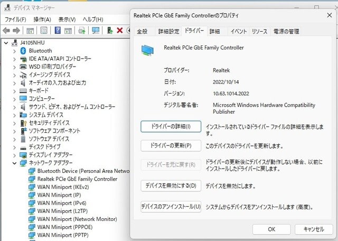The width and height of the screenshot is (338, 241).
Task: Click the イメージング デバイス camera icon
Action: click(x=23, y=75)
